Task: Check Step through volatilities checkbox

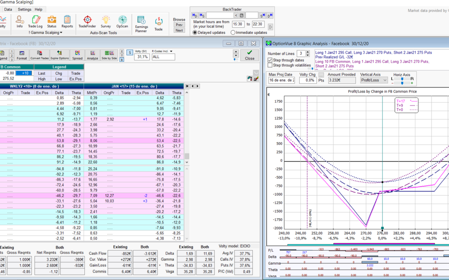Action: click(x=270, y=65)
